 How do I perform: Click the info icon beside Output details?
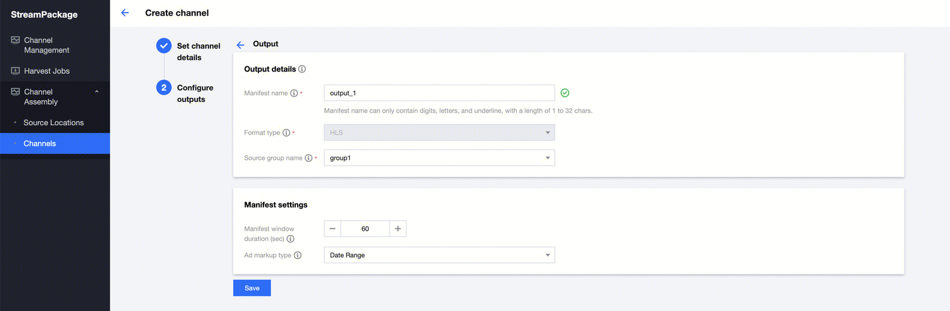302,69
